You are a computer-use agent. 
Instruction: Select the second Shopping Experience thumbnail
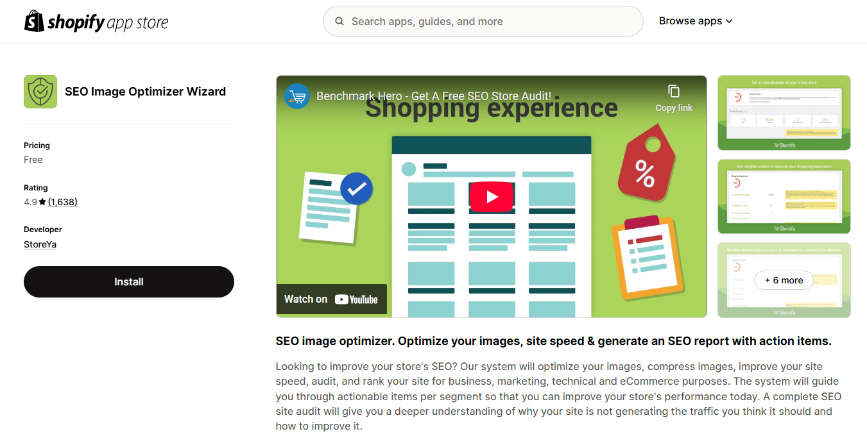[784, 196]
